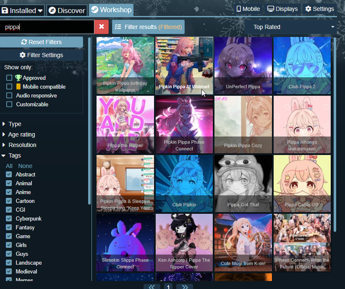
Task: Select None tags link
Action: (25, 166)
